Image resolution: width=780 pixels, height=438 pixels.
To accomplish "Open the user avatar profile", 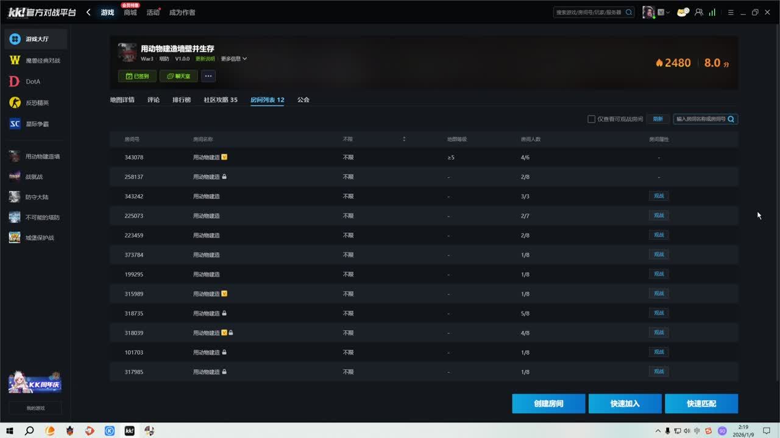I will point(648,12).
